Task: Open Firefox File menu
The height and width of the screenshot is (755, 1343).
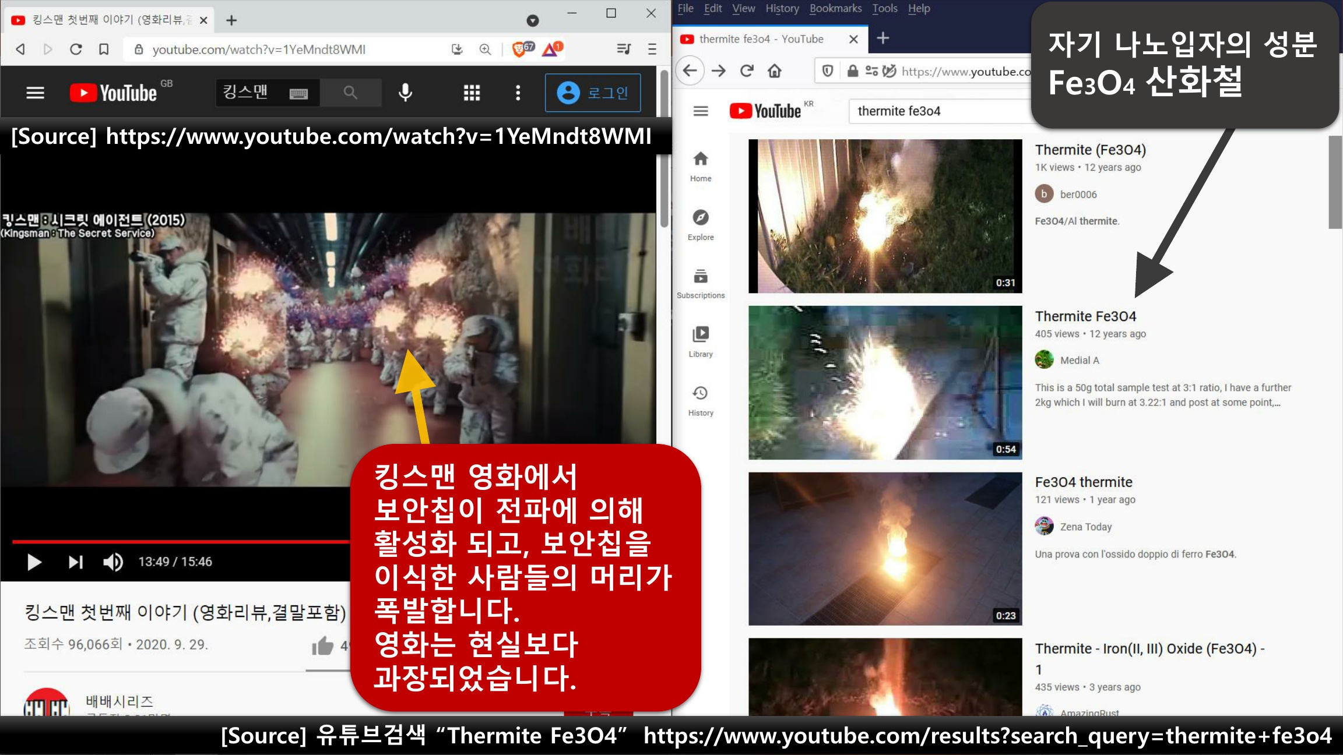Action: [685, 8]
